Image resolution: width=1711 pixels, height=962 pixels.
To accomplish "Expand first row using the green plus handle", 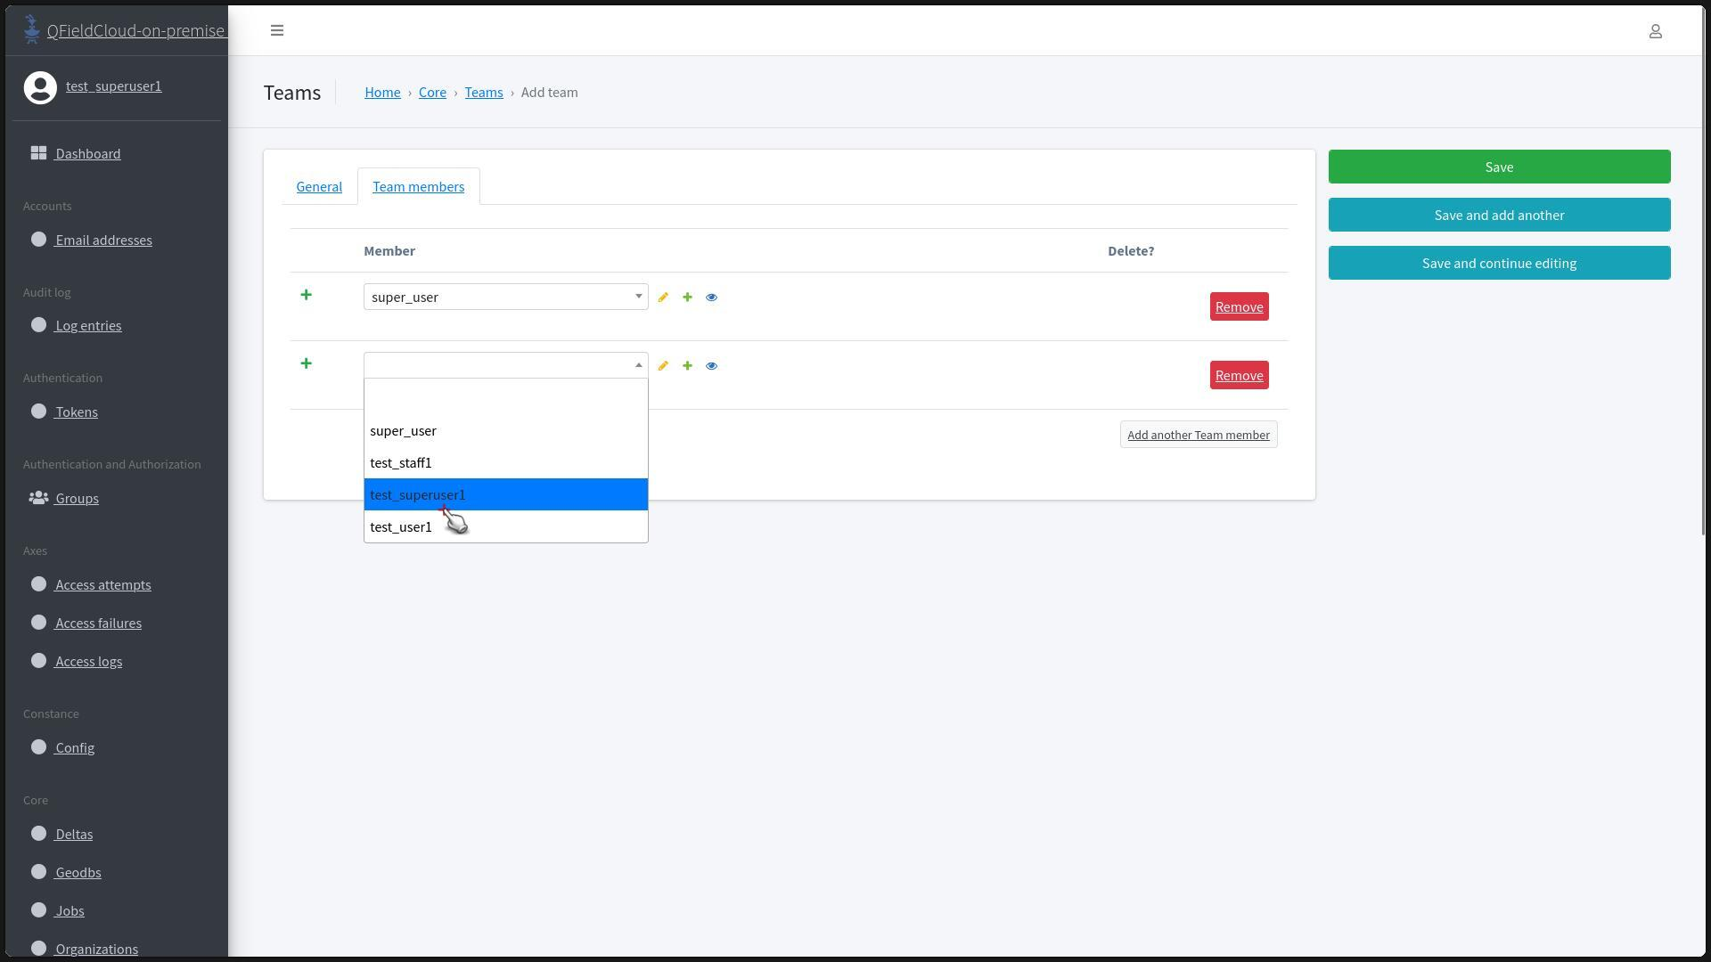I will click(x=306, y=295).
